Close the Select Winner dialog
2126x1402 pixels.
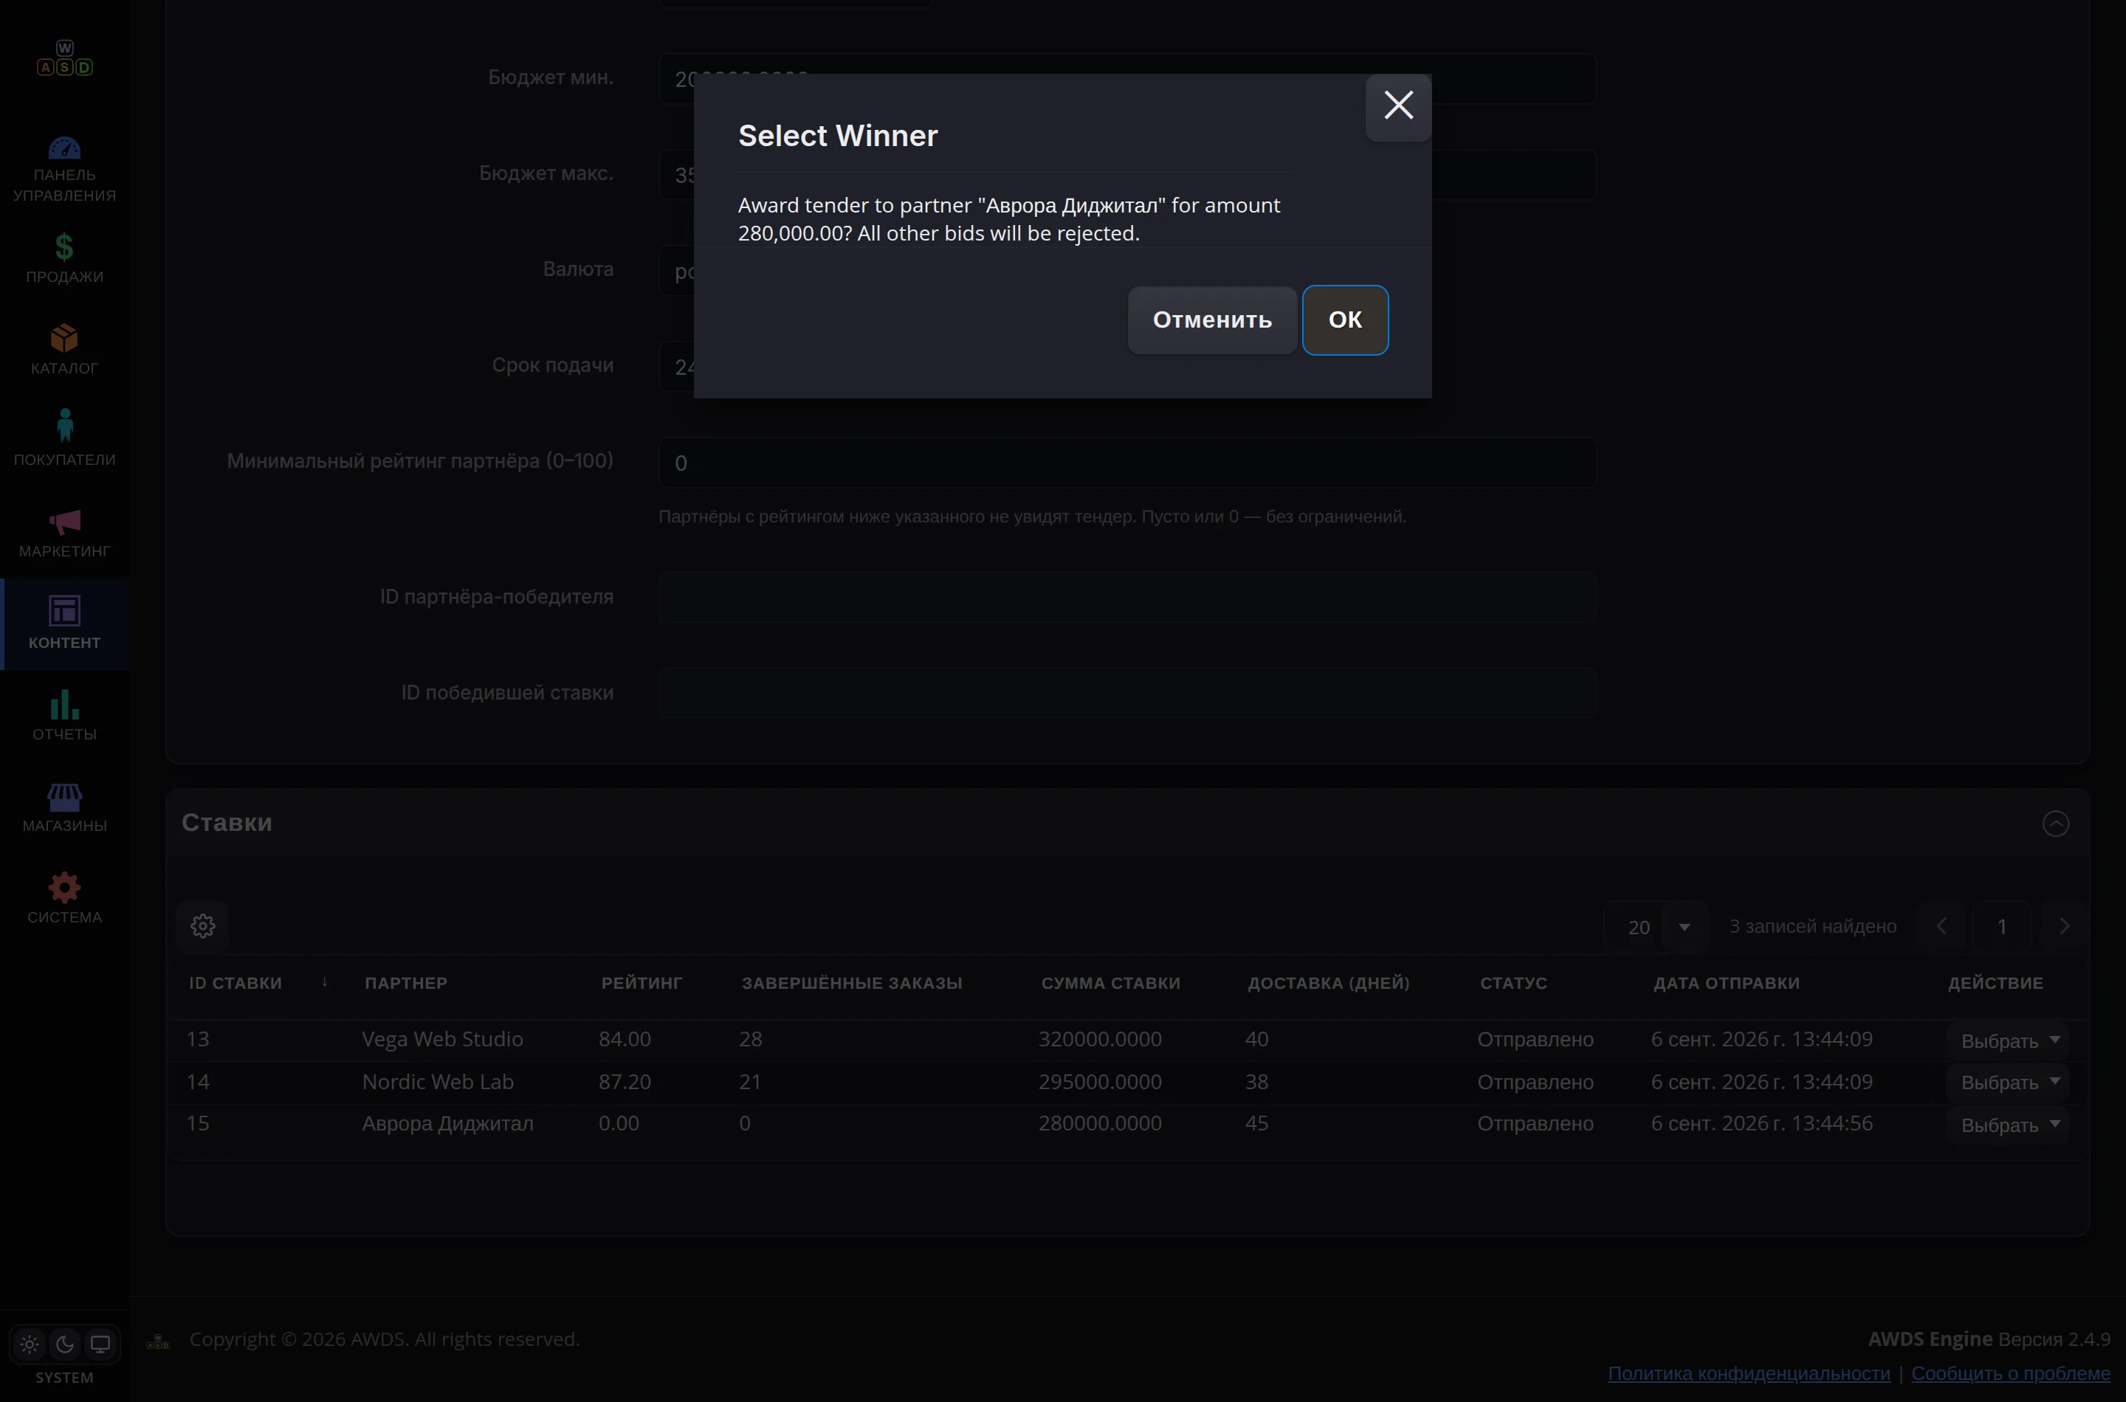(1398, 106)
